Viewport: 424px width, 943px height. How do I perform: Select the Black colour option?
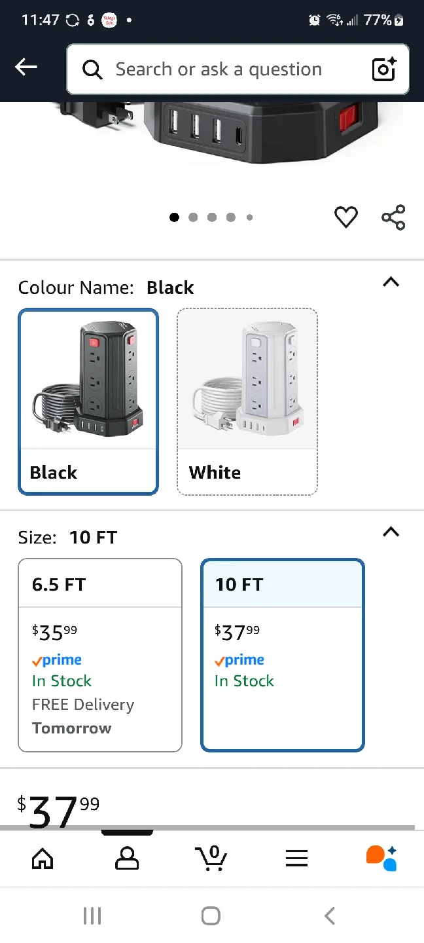click(x=88, y=401)
